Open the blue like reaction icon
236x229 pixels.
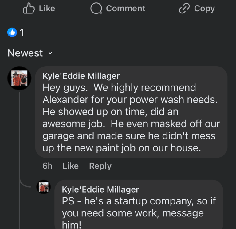pyautogui.click(x=12, y=32)
